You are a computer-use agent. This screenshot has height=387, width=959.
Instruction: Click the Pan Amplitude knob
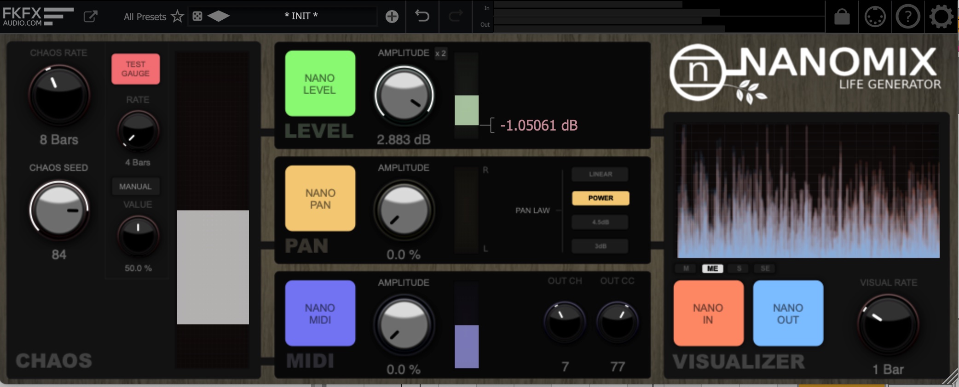[x=404, y=210]
